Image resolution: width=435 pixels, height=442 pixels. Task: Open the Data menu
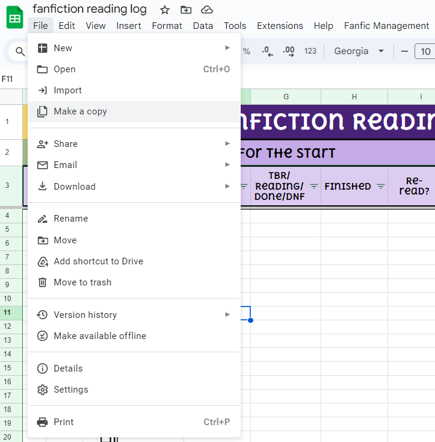pyautogui.click(x=203, y=26)
